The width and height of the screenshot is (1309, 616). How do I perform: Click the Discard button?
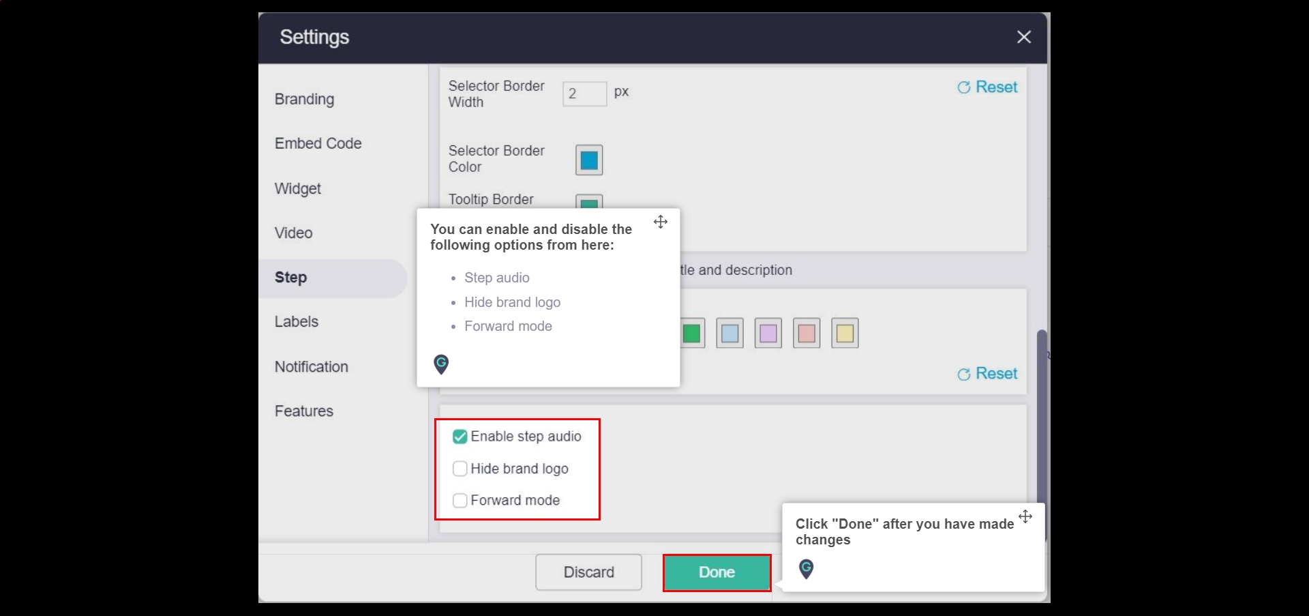coord(588,572)
